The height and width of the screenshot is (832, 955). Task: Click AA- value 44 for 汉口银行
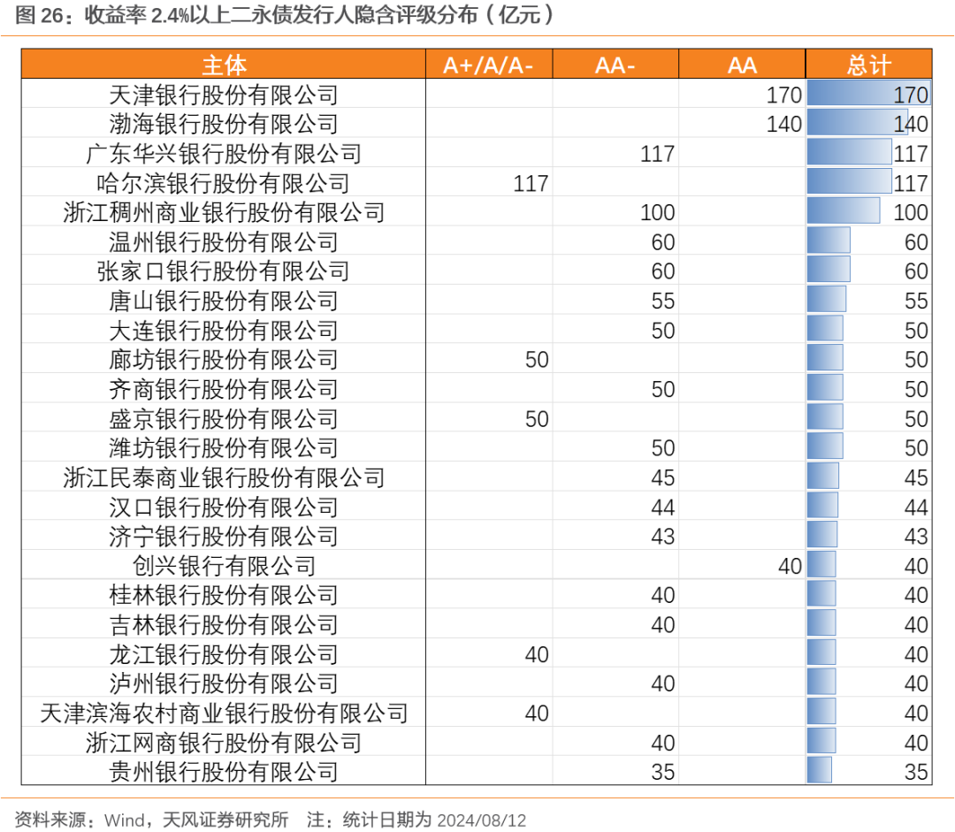[662, 508]
